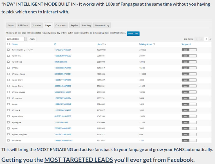The image size is (215, 164).
Task: Click the 272 items count
Action: pos(188,39)
